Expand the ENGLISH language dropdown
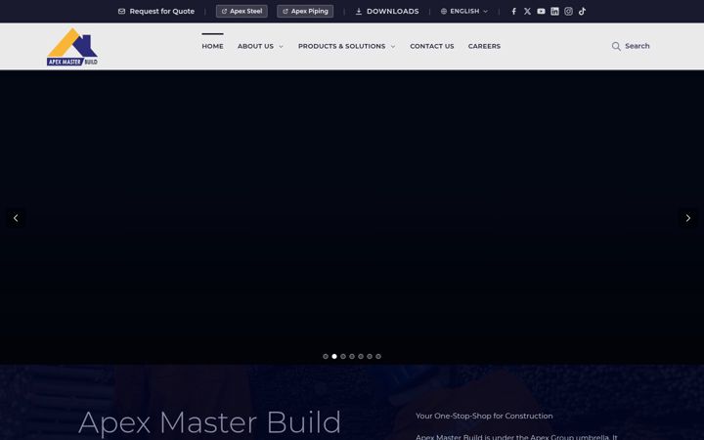The width and height of the screenshot is (704, 440). pyautogui.click(x=485, y=11)
